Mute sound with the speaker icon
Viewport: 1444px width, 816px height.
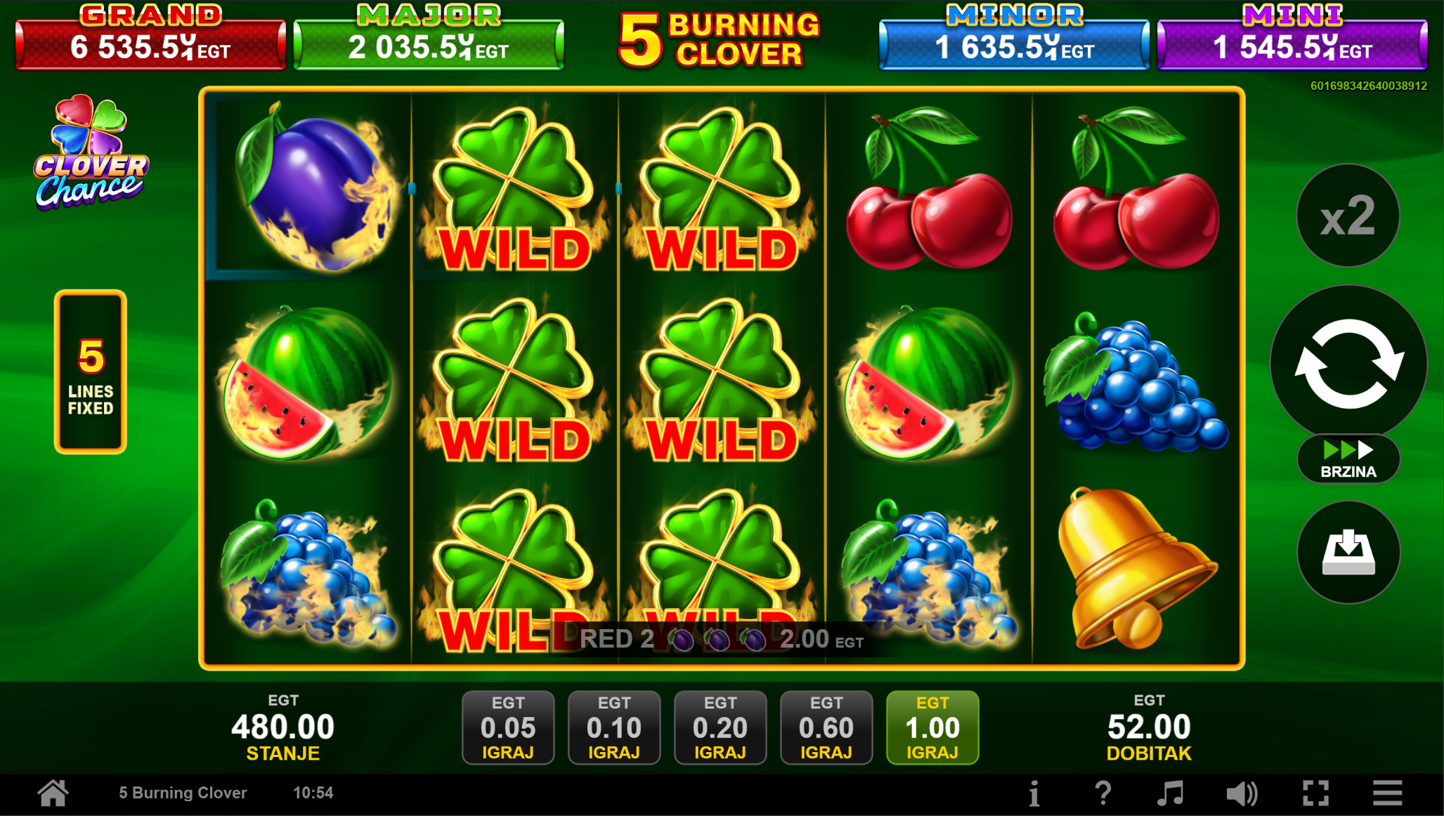click(x=1242, y=794)
